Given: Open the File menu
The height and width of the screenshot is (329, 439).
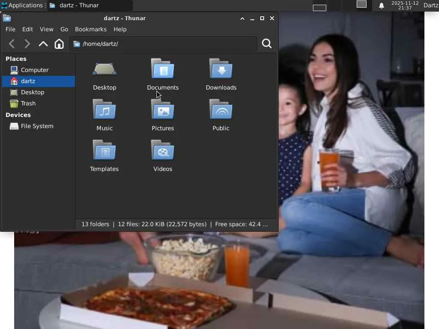Looking at the screenshot, I should [10, 29].
